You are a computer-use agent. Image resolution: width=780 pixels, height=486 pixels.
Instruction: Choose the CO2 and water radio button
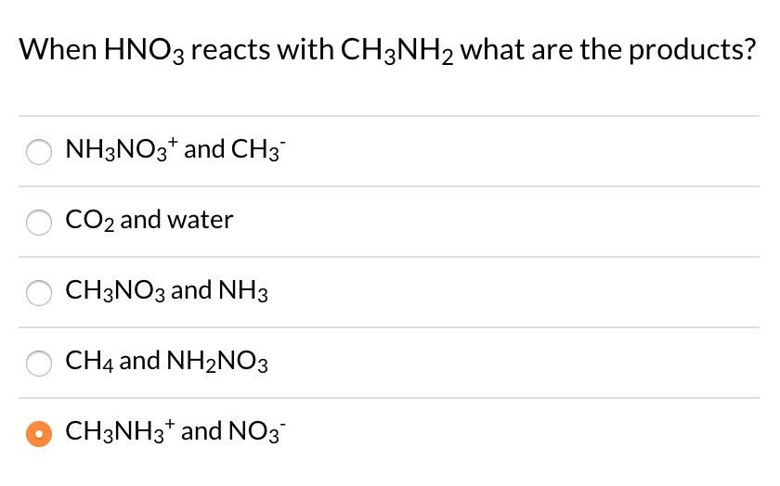pos(39,222)
